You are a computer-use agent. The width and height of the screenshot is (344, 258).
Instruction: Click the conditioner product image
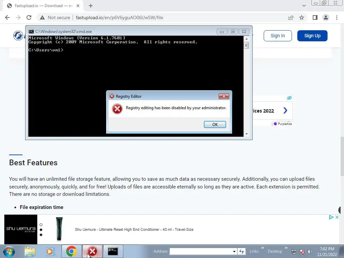59,229
